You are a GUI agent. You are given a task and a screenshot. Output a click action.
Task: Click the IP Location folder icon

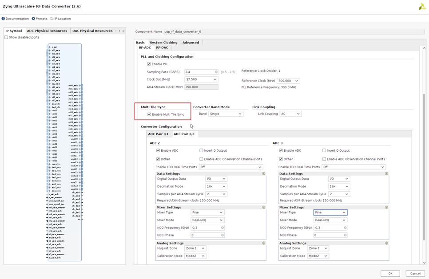51,19
